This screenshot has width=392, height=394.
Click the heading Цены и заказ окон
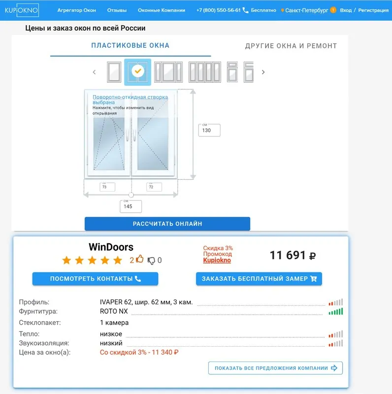pos(85,28)
